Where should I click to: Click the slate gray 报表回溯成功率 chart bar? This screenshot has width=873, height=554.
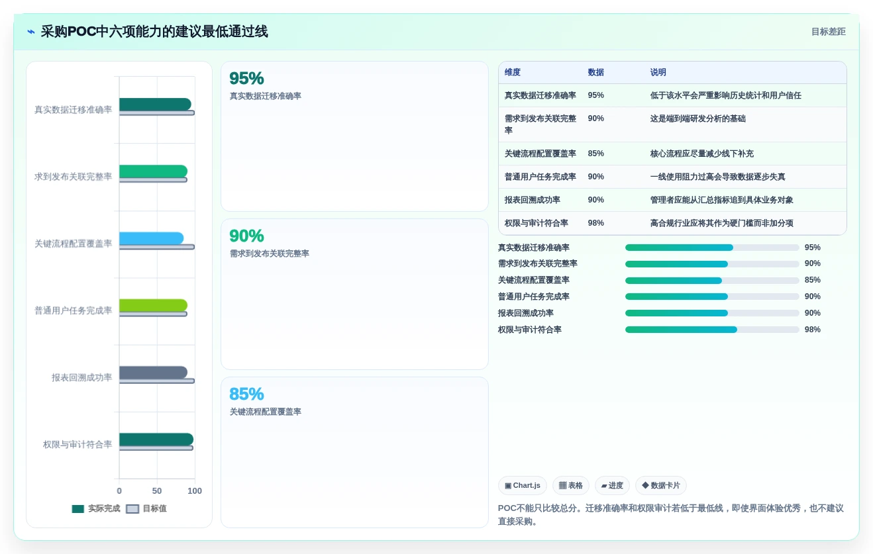click(153, 373)
